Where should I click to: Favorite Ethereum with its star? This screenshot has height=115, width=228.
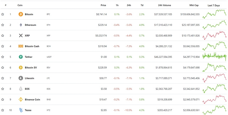click(x=3, y=25)
